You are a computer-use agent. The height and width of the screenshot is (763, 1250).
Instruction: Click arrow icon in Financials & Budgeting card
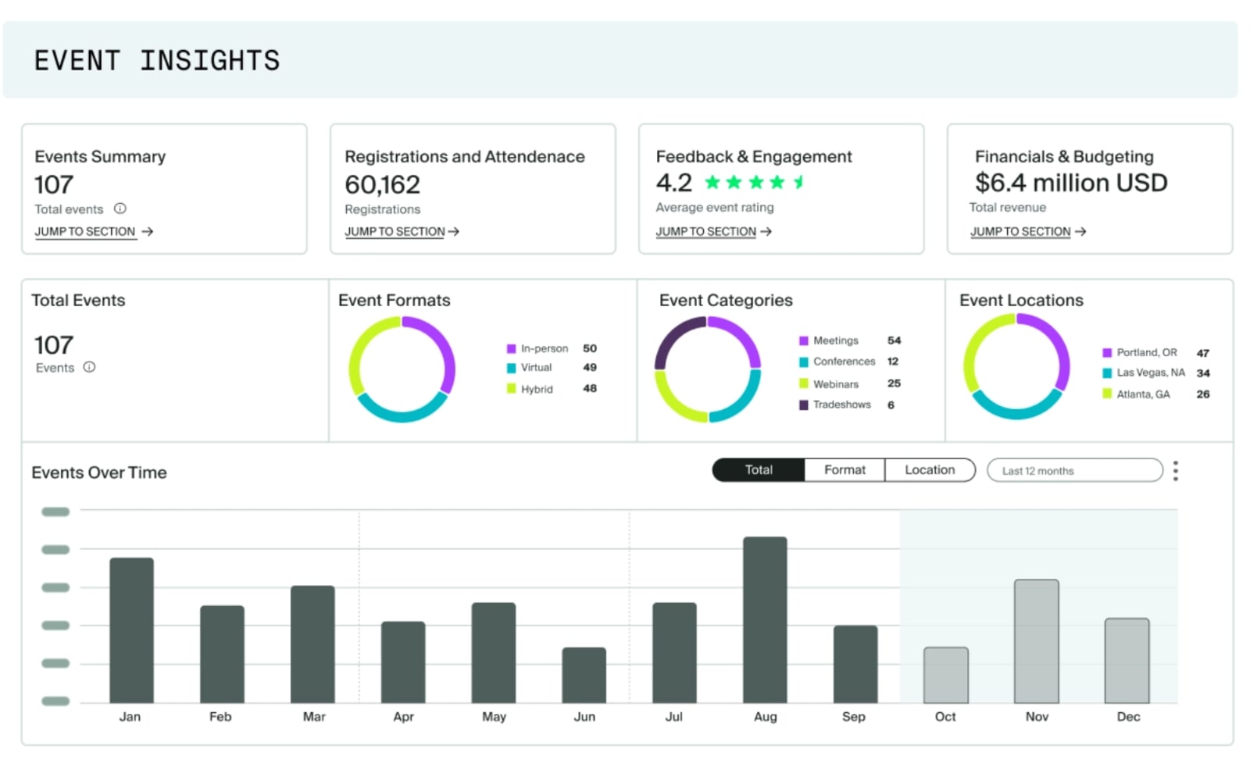(x=1080, y=232)
